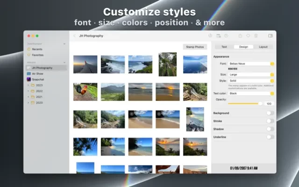Enable the Background toggle
This screenshot has width=299, height=187.
270,113
